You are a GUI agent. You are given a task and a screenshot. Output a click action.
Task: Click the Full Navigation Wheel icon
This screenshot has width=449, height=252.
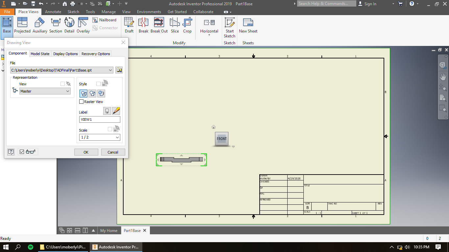443,65
